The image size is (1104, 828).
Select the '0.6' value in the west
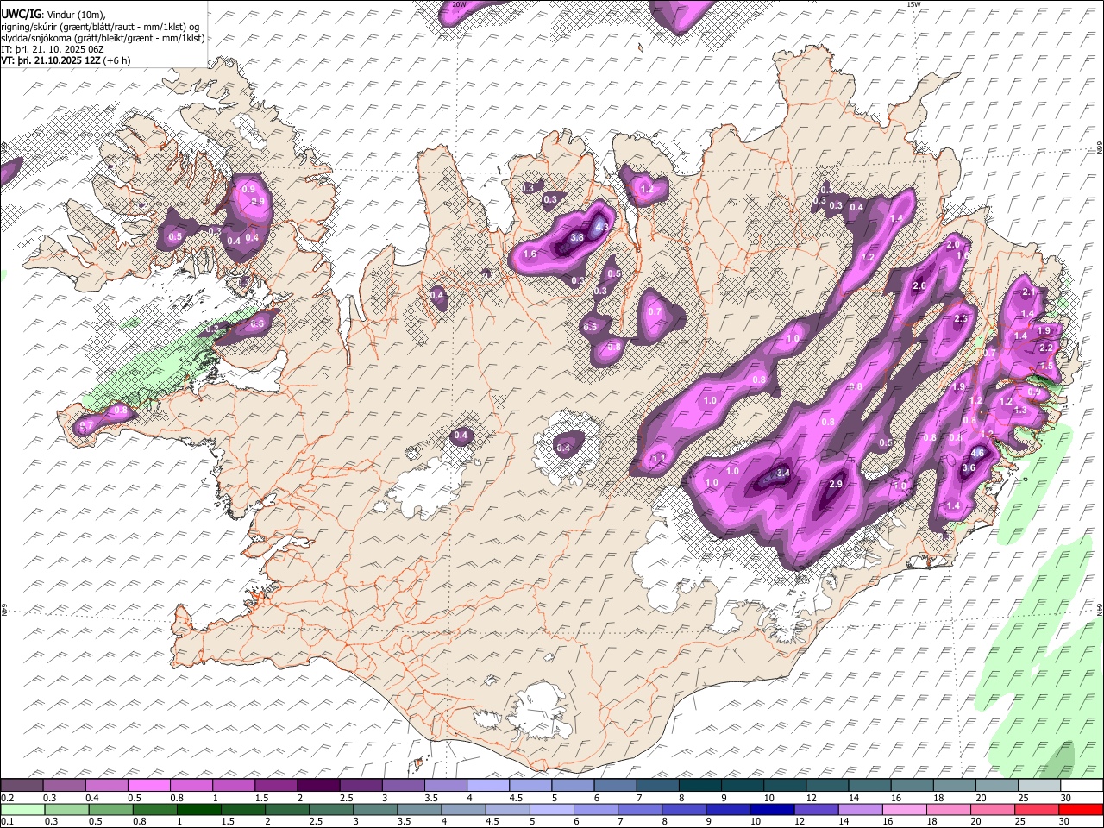point(256,324)
